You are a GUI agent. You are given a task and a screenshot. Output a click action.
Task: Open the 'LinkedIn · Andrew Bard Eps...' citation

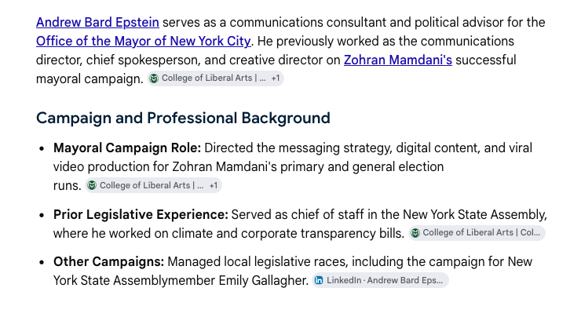pos(381,280)
